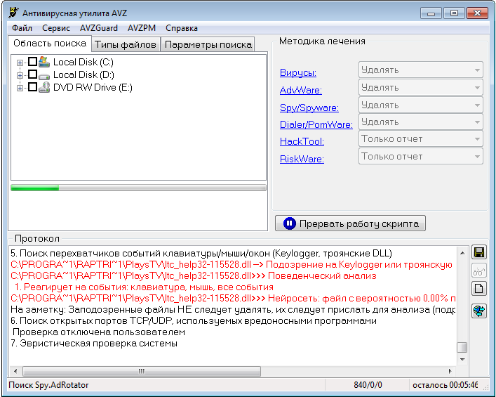Open the Файл menu
Screen dimensions: 496x397
tap(22, 28)
